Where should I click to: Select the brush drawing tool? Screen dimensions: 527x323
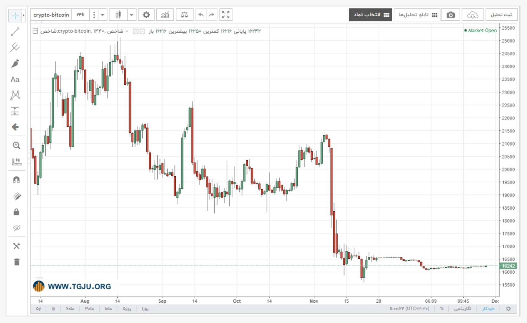15,63
